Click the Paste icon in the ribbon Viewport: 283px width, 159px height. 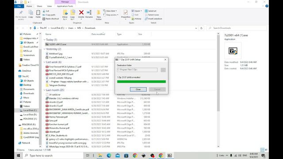click(38, 13)
